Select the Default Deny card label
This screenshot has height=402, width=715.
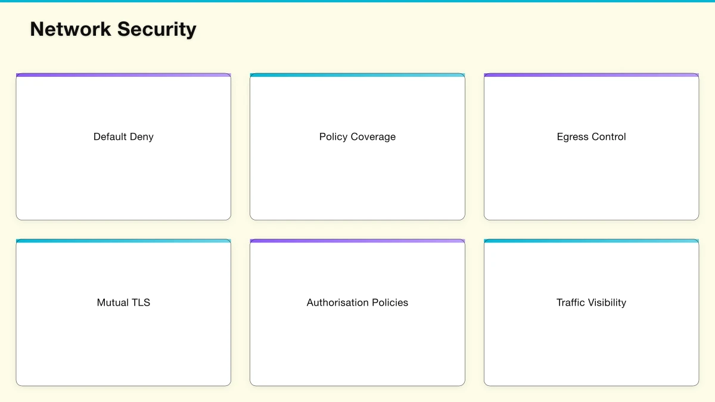tap(123, 137)
